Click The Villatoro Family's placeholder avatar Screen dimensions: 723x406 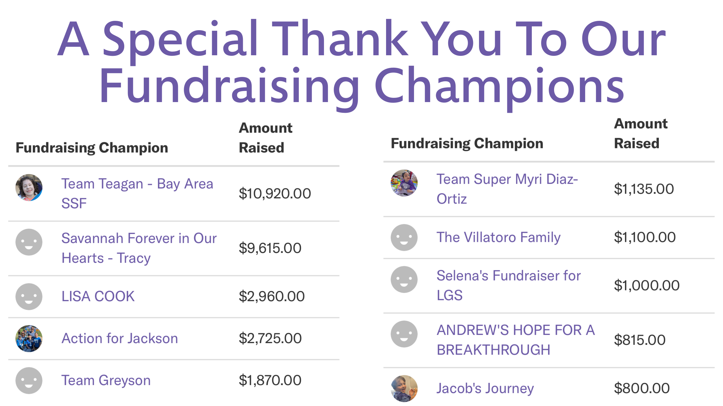(404, 238)
